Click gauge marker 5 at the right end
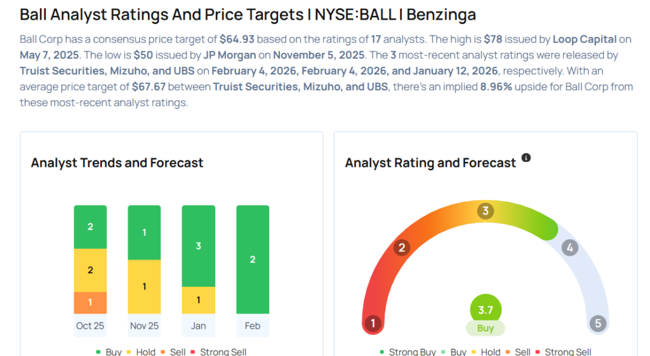Screen dimensions: 650x356 tap(597, 324)
